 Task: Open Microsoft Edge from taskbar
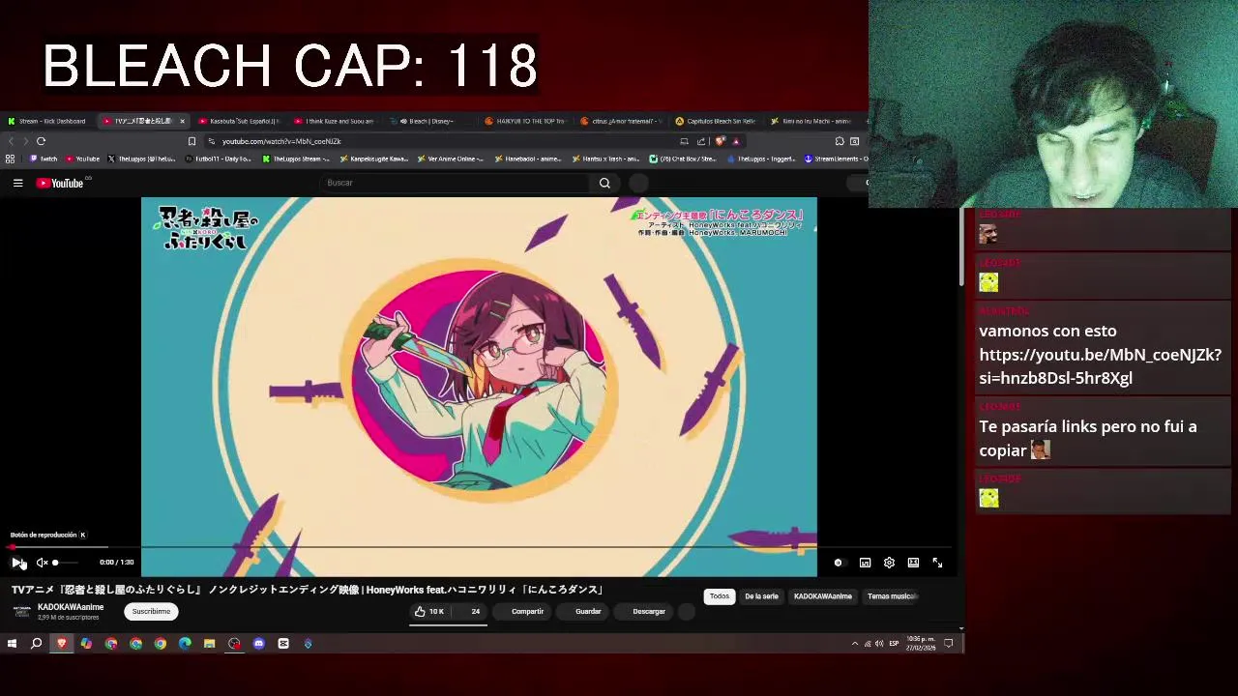pyautogui.click(x=185, y=644)
